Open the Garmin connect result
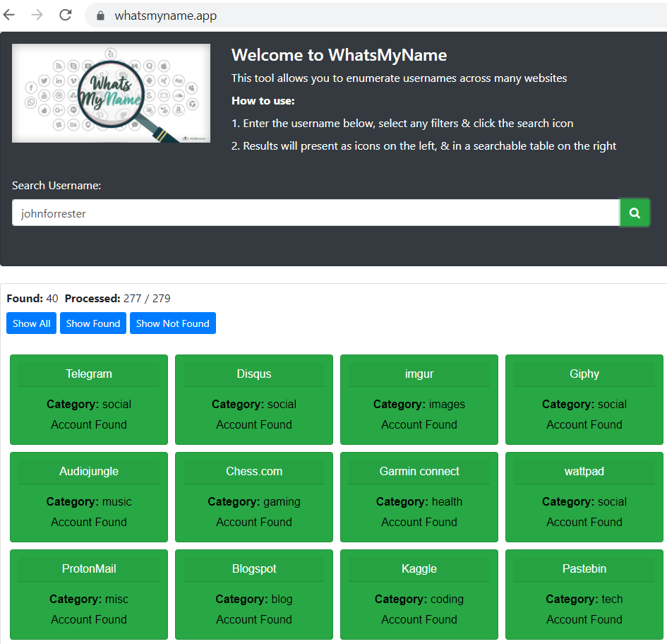The image size is (667, 644). (419, 496)
